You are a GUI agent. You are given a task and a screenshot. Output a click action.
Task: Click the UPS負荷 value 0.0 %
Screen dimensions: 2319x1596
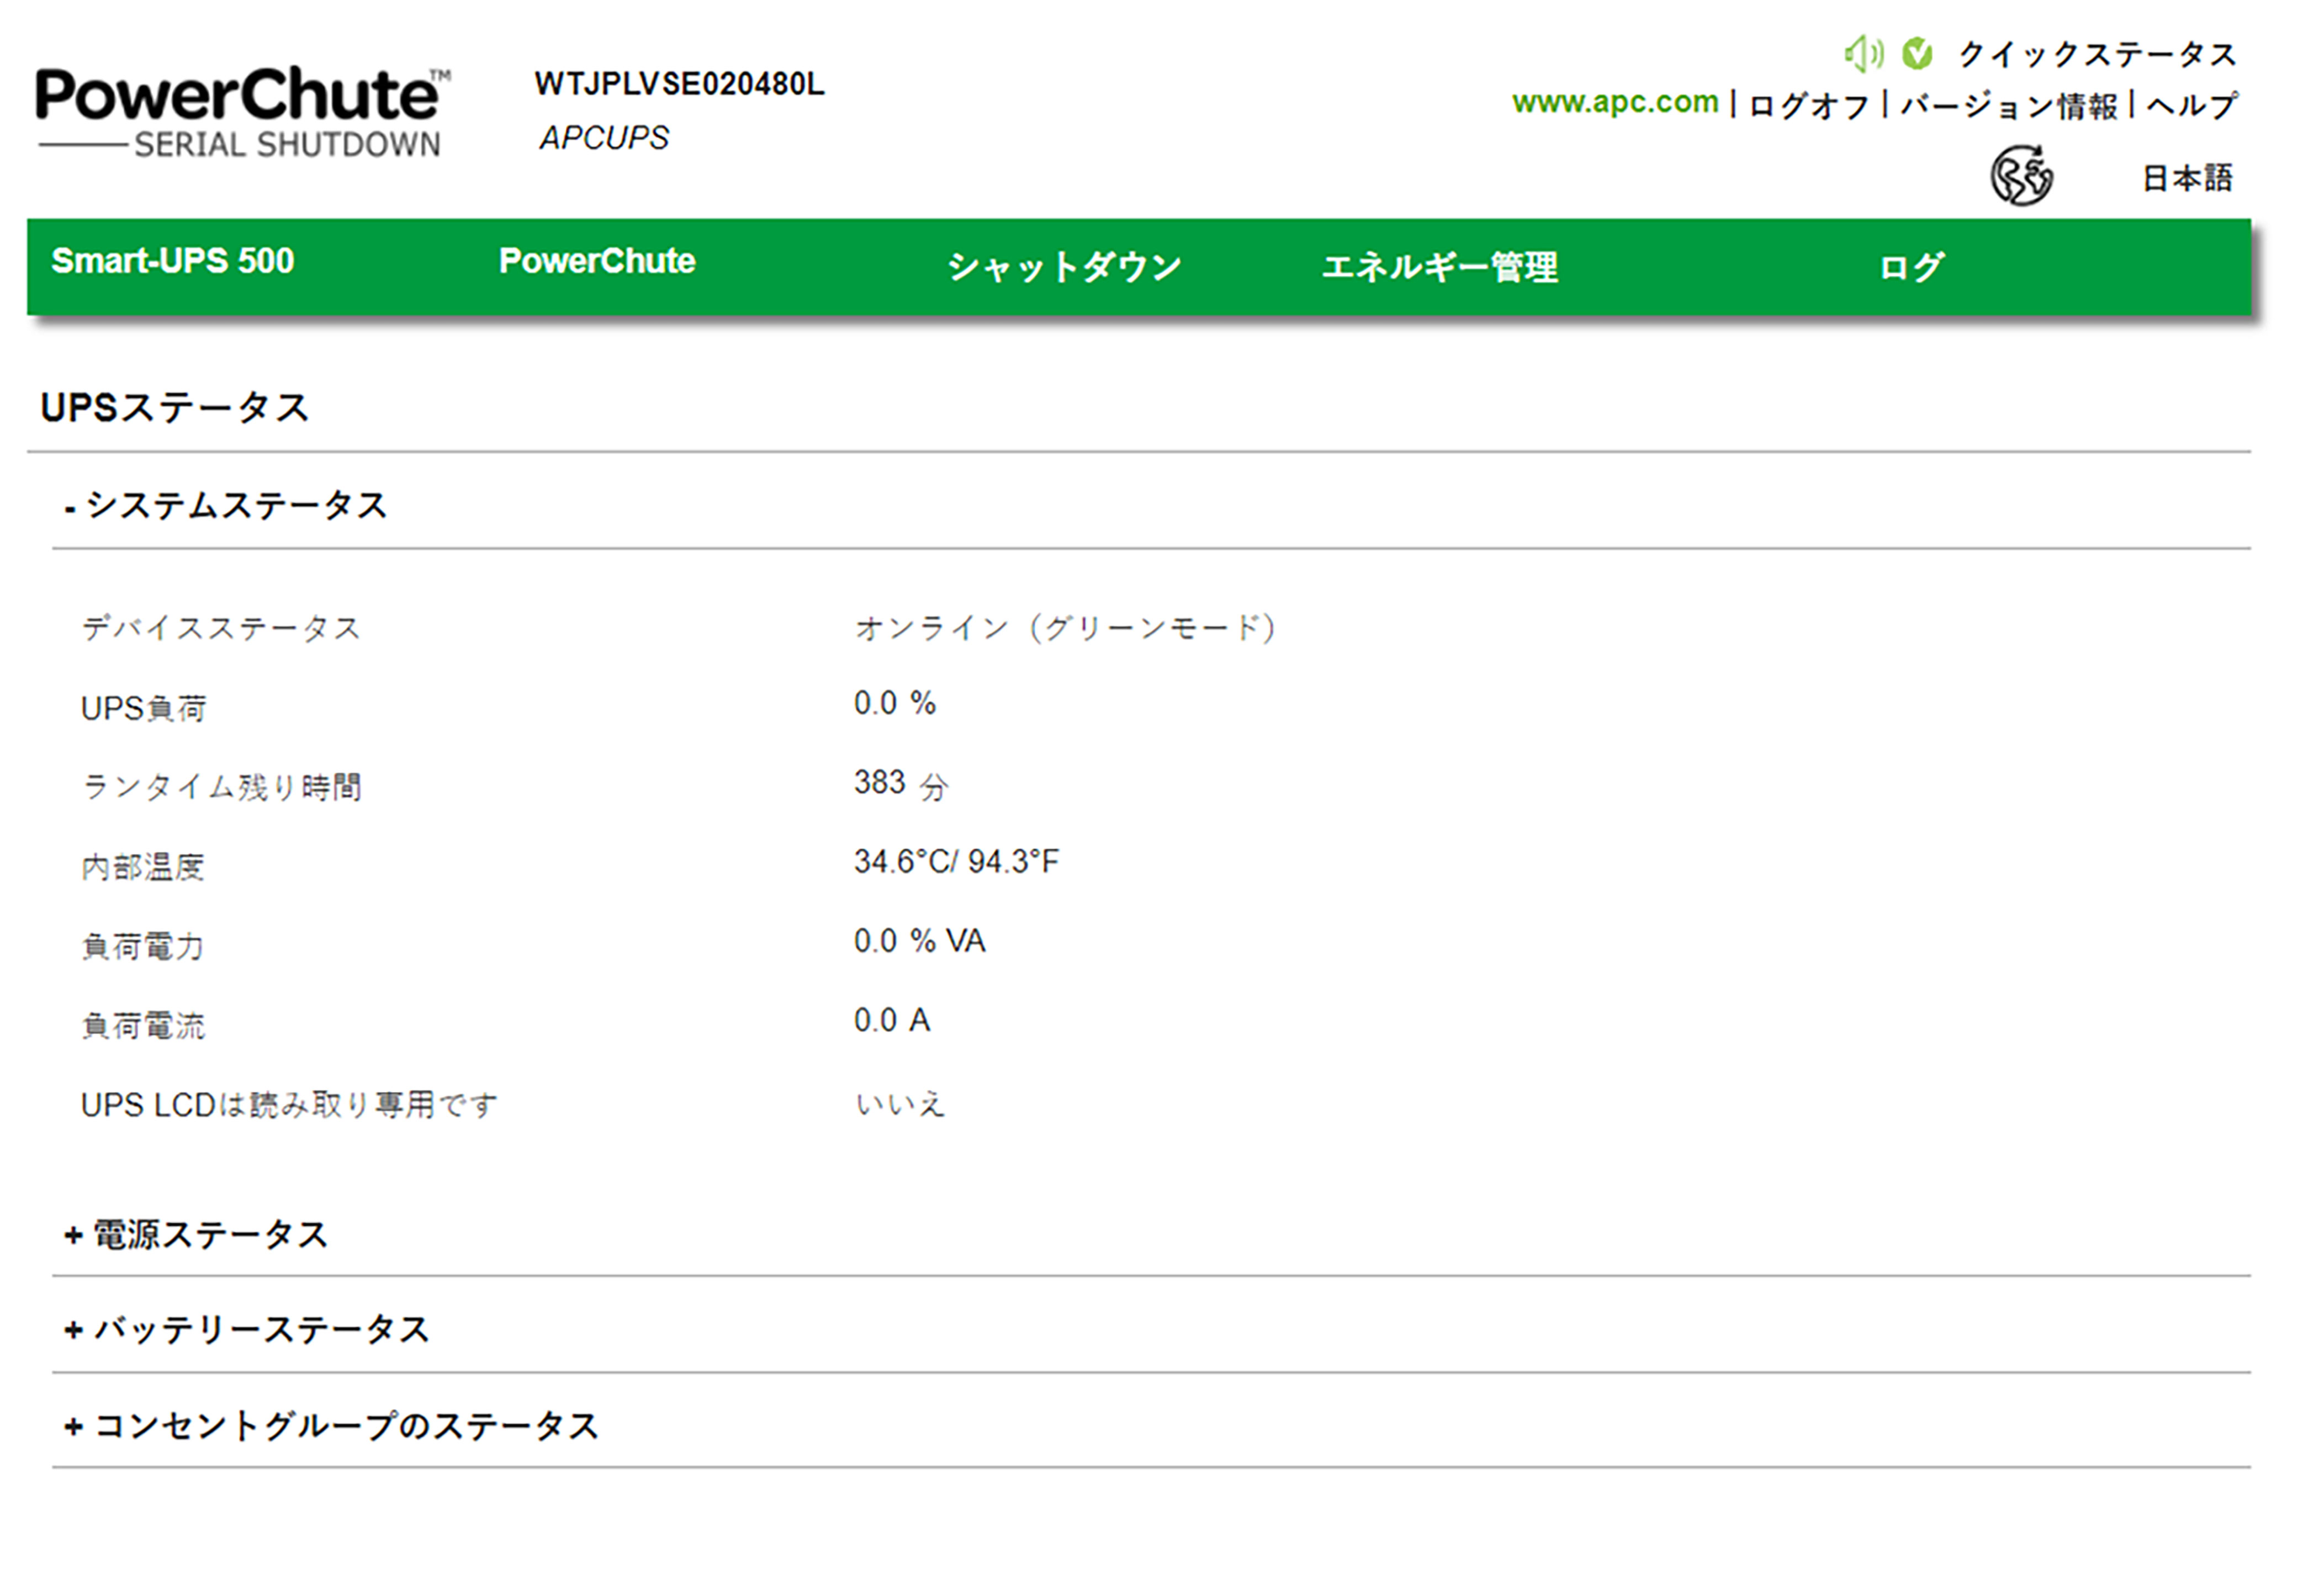pos(895,704)
